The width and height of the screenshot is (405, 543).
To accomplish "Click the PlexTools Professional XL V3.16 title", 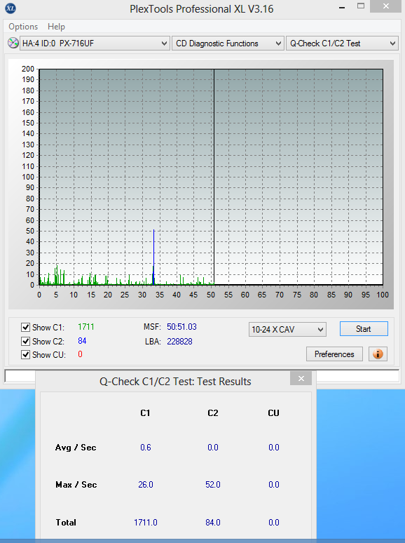I will (x=202, y=8).
